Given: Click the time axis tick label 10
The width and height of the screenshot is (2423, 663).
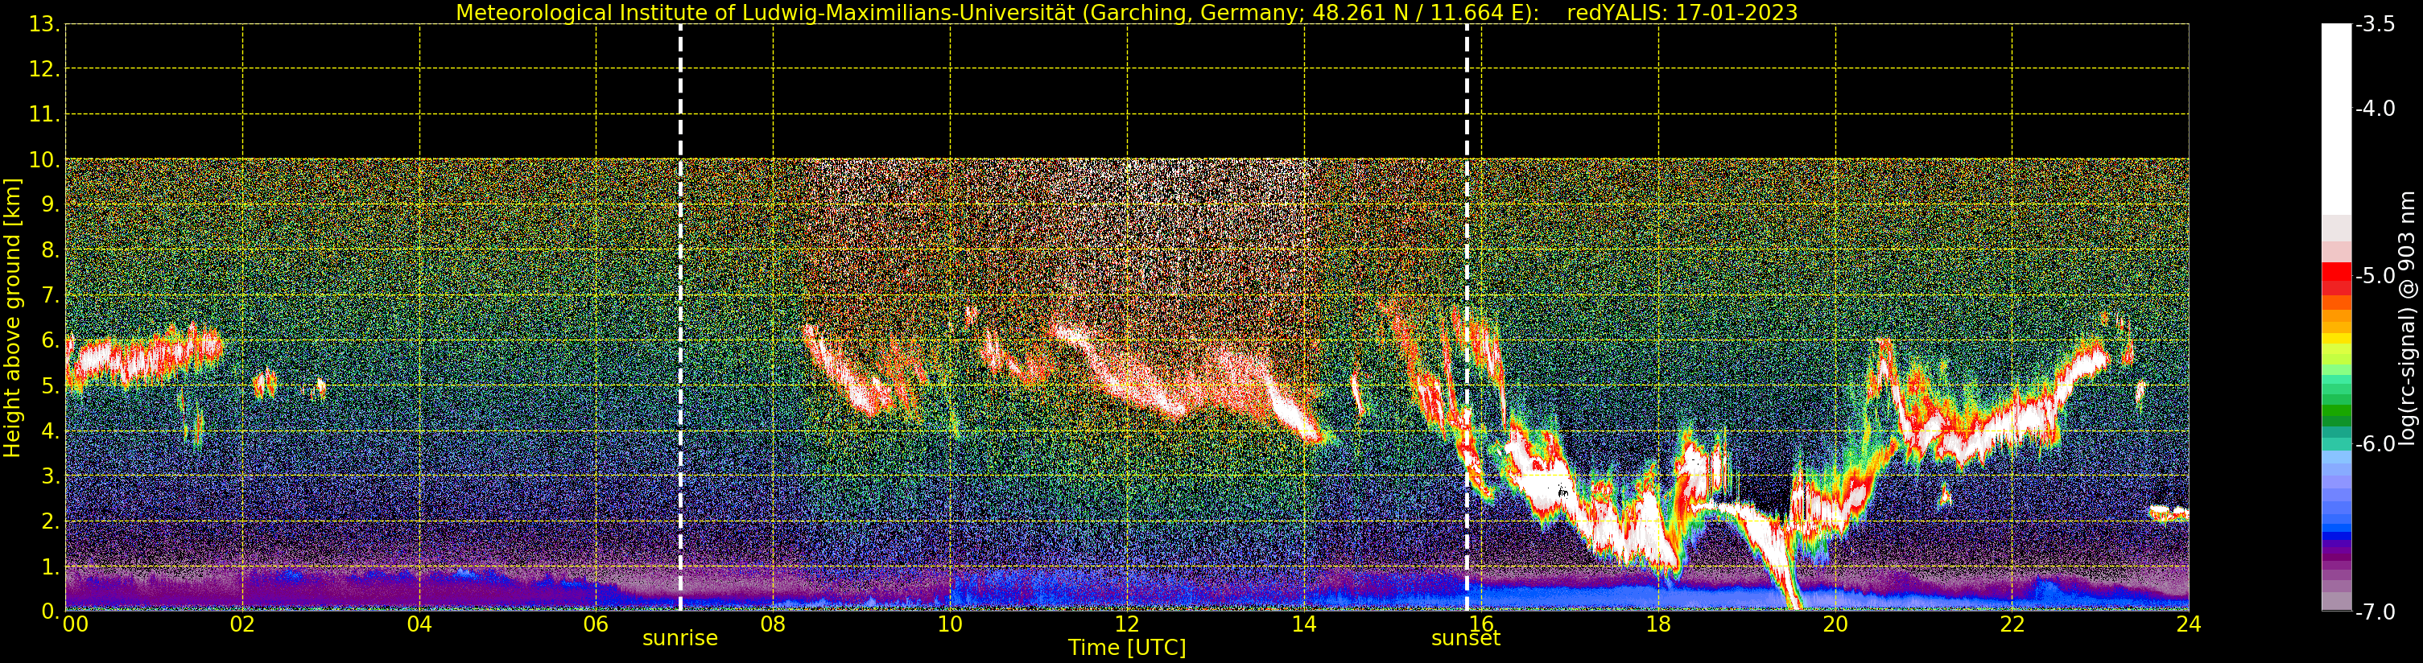Looking at the screenshot, I should pyautogui.click(x=950, y=624).
